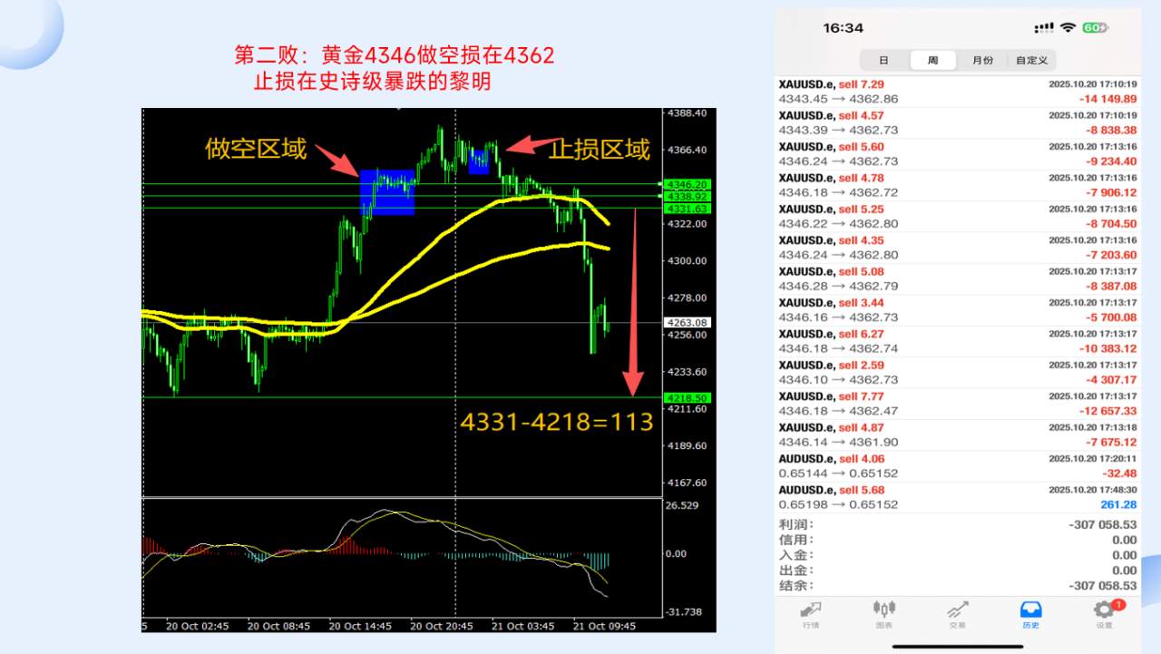This screenshot has width=1161, height=654.
Task: Select the 出金 withdrawal summary line
Action: (958, 571)
